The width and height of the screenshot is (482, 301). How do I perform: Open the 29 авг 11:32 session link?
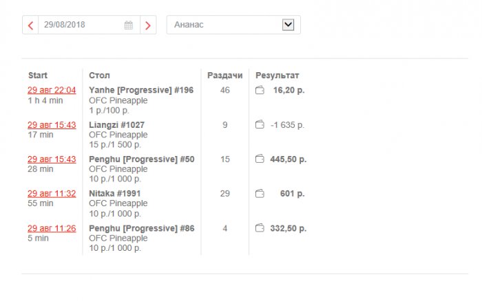pyautogui.click(x=52, y=193)
